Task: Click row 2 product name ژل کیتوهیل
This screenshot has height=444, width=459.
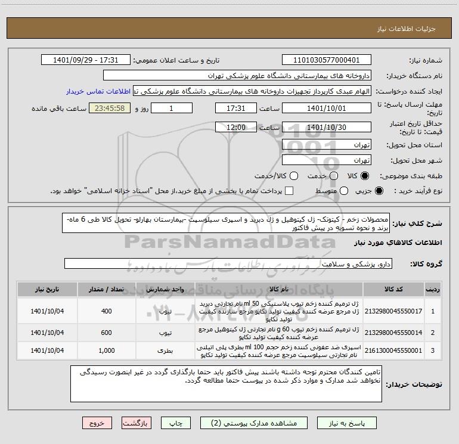Action: [279, 333]
